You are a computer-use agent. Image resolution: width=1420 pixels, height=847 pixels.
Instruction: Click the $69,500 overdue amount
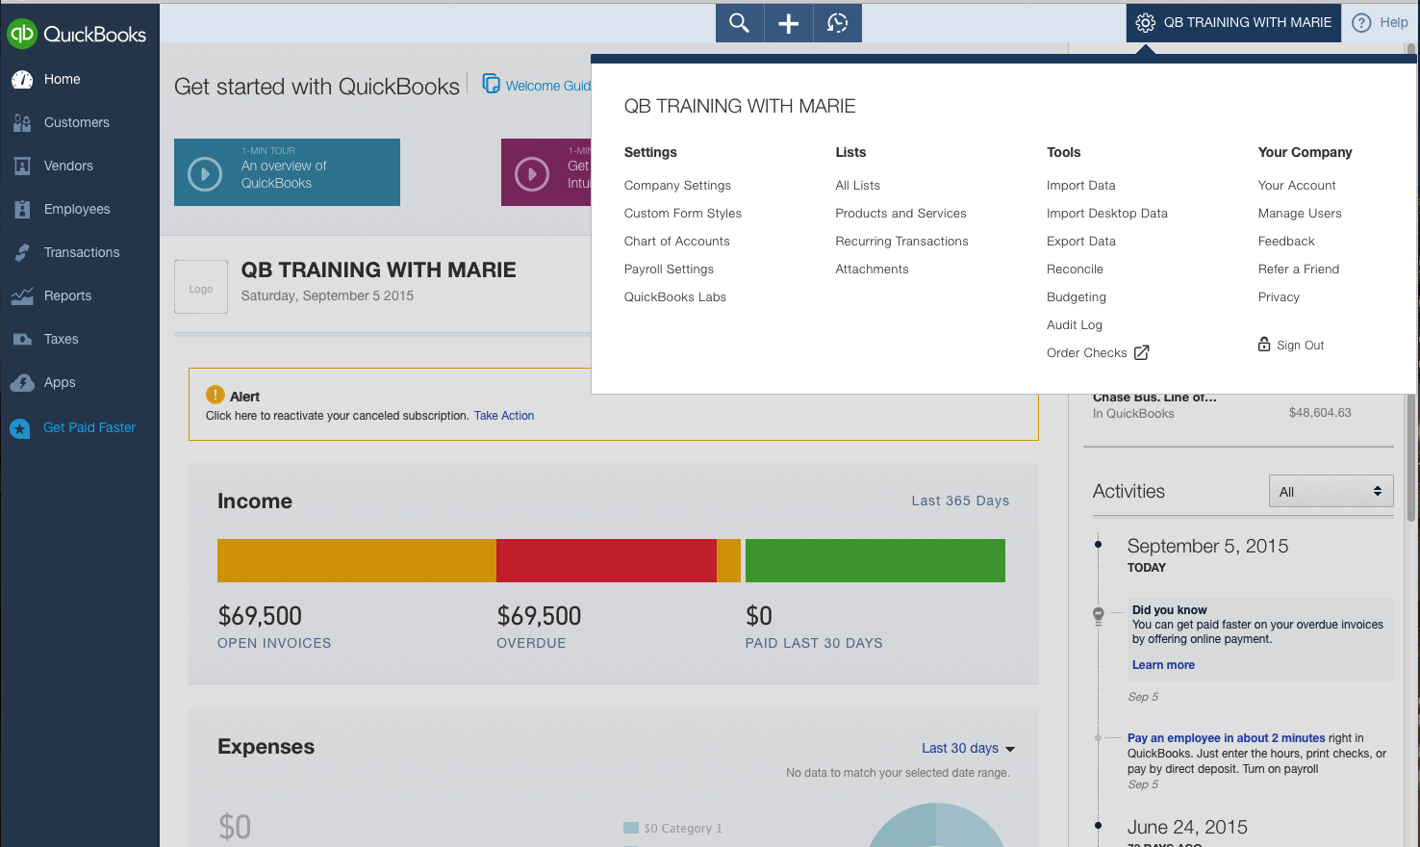point(539,616)
